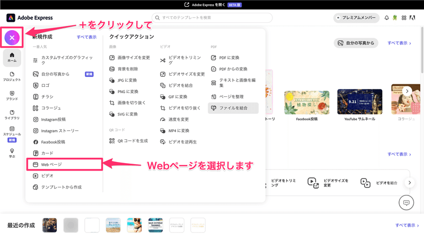
Task: Click PNG に変換 quick action
Action: click(124, 92)
